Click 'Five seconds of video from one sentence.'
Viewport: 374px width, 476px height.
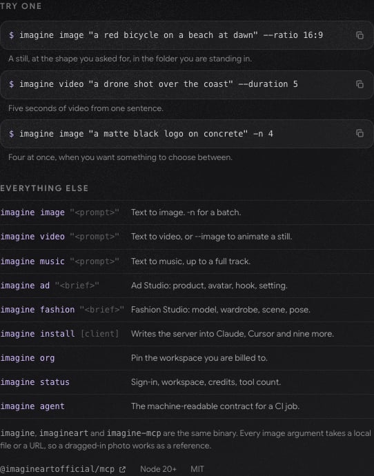(86, 108)
